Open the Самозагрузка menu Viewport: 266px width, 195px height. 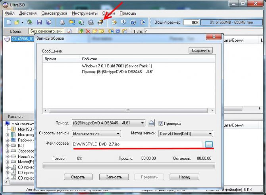coord(54,13)
